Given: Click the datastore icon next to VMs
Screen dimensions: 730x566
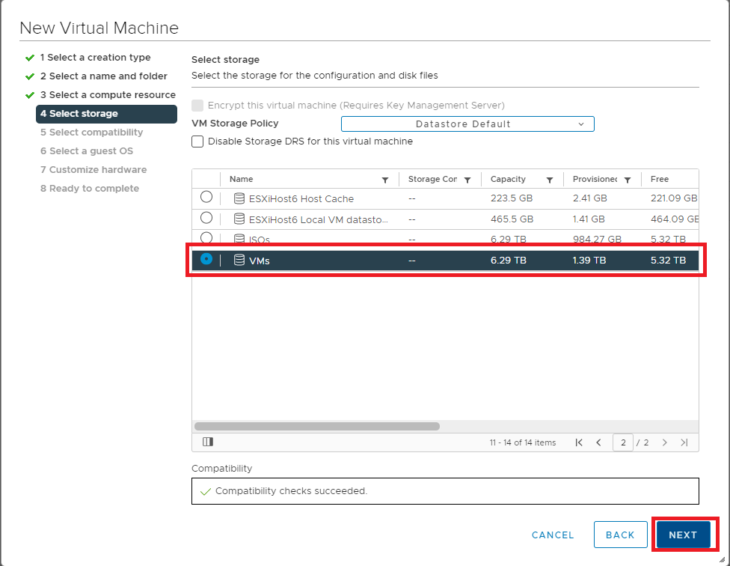Looking at the screenshot, I should (239, 260).
